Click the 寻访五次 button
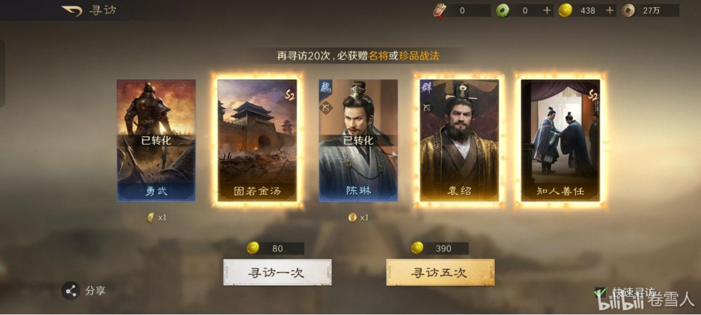Viewport: 701px width, 315px height. 441,273
